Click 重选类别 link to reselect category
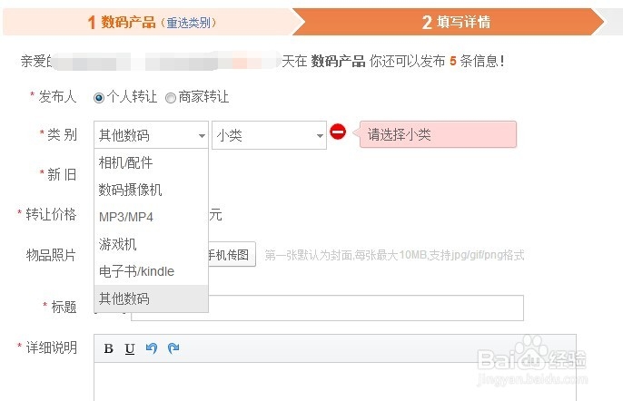Image resolution: width=623 pixels, height=401 pixels. pyautogui.click(x=188, y=23)
